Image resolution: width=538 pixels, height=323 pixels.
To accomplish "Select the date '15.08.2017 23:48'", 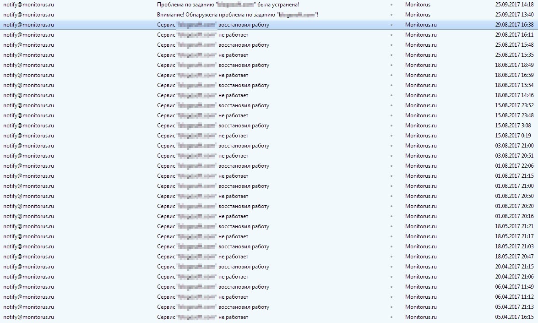I will (514, 115).
